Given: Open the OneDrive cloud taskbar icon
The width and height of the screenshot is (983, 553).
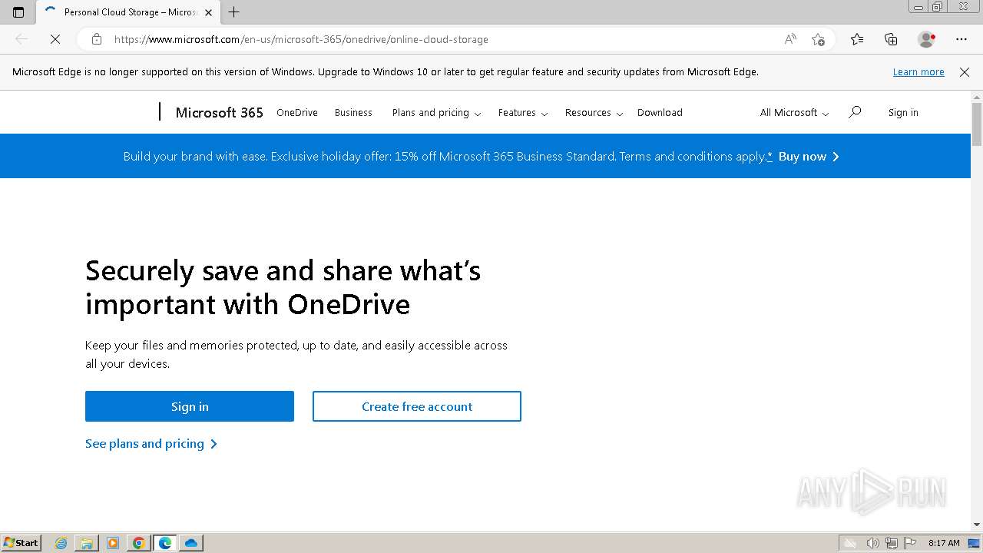Looking at the screenshot, I should click(191, 543).
